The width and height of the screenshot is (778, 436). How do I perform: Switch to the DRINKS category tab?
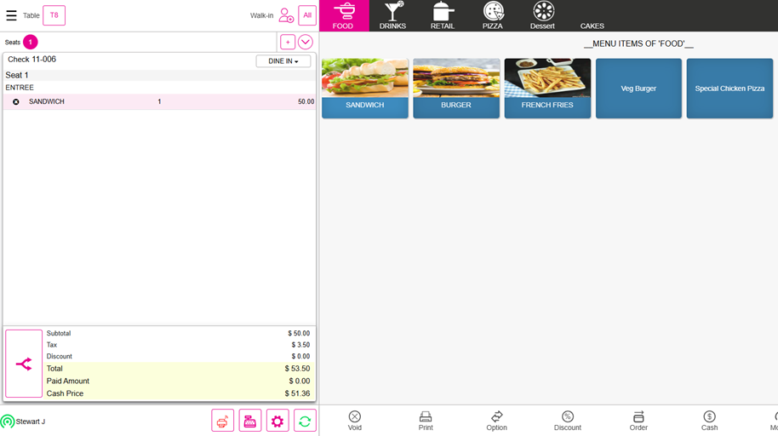pyautogui.click(x=392, y=15)
